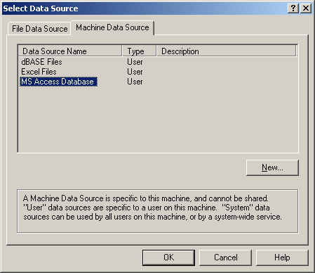Click the title bar question mark help icon

[293, 8]
